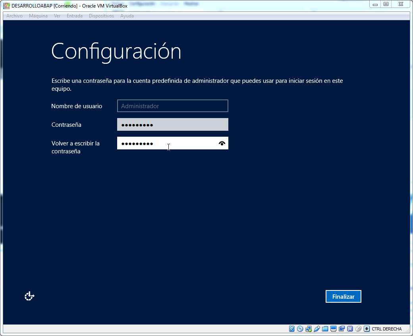This screenshot has height=336, width=413.
Task: Click the Nombre de usuario field
Action: point(172,106)
